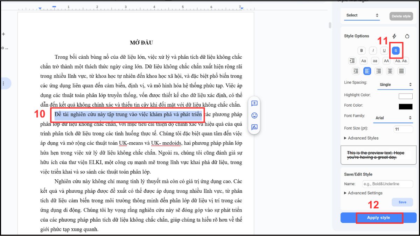
Task: Click the first-line indent icon in Style Options
Action: pos(352,61)
